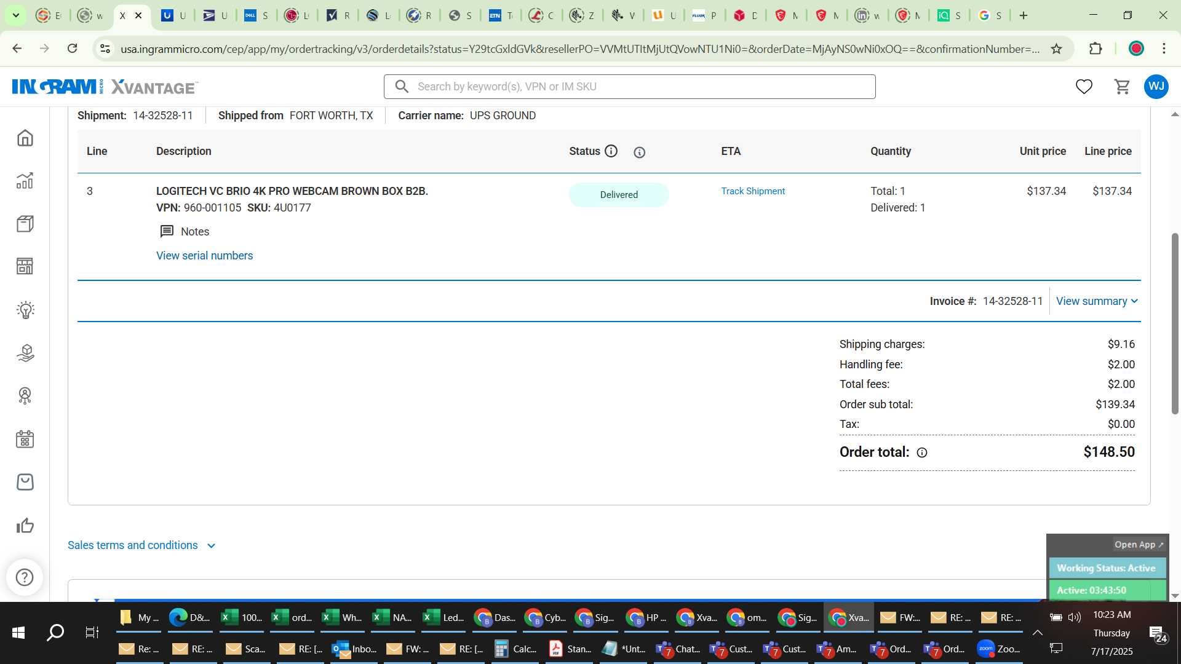The image size is (1181, 664).
Task: Open the browser extensions puzzle icon
Action: point(1096,49)
